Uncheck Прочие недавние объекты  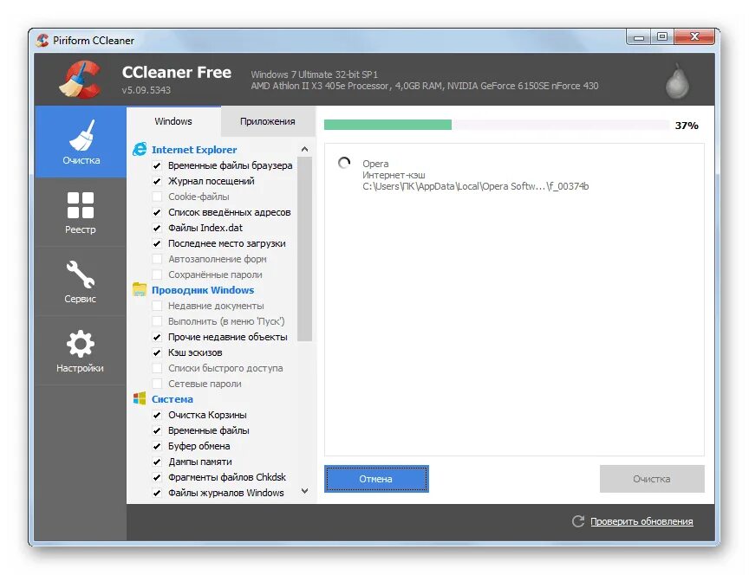click(157, 337)
